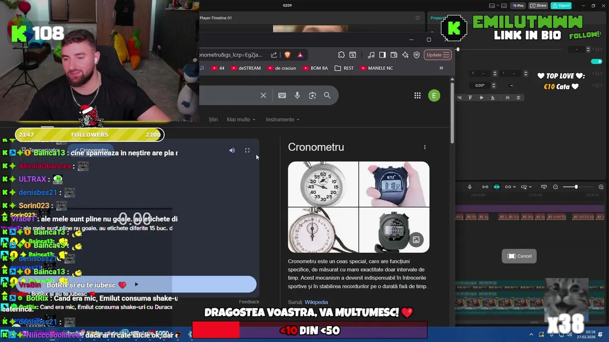
Task: Open the music playlist note icon
Action: [x=371, y=55]
